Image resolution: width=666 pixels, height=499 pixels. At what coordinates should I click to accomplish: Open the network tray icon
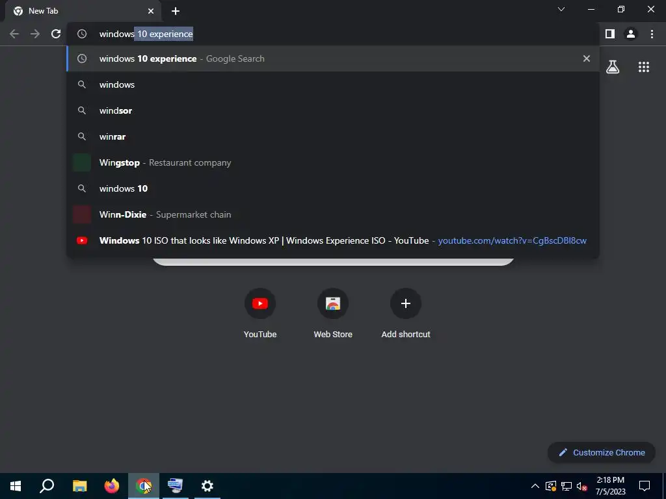tap(566, 486)
